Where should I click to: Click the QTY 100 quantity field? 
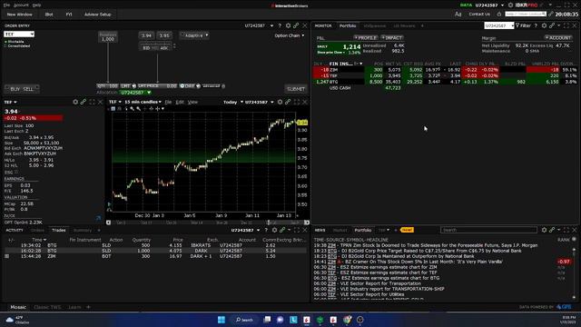coord(107,86)
